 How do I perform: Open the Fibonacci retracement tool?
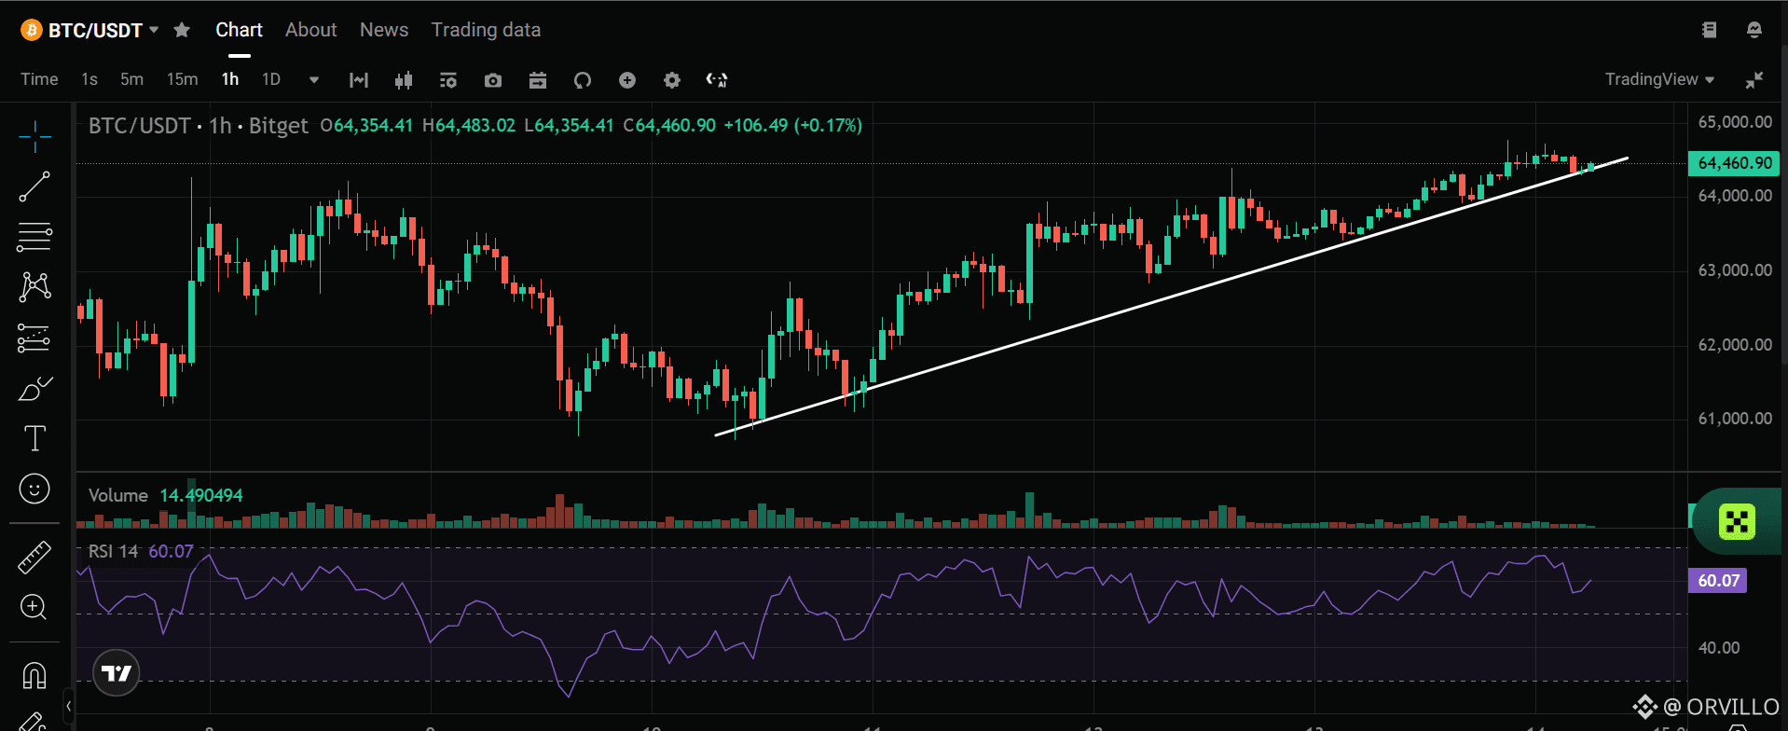click(34, 237)
